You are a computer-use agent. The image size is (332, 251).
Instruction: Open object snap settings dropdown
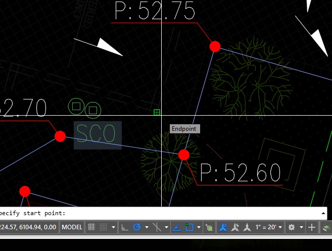(199, 227)
